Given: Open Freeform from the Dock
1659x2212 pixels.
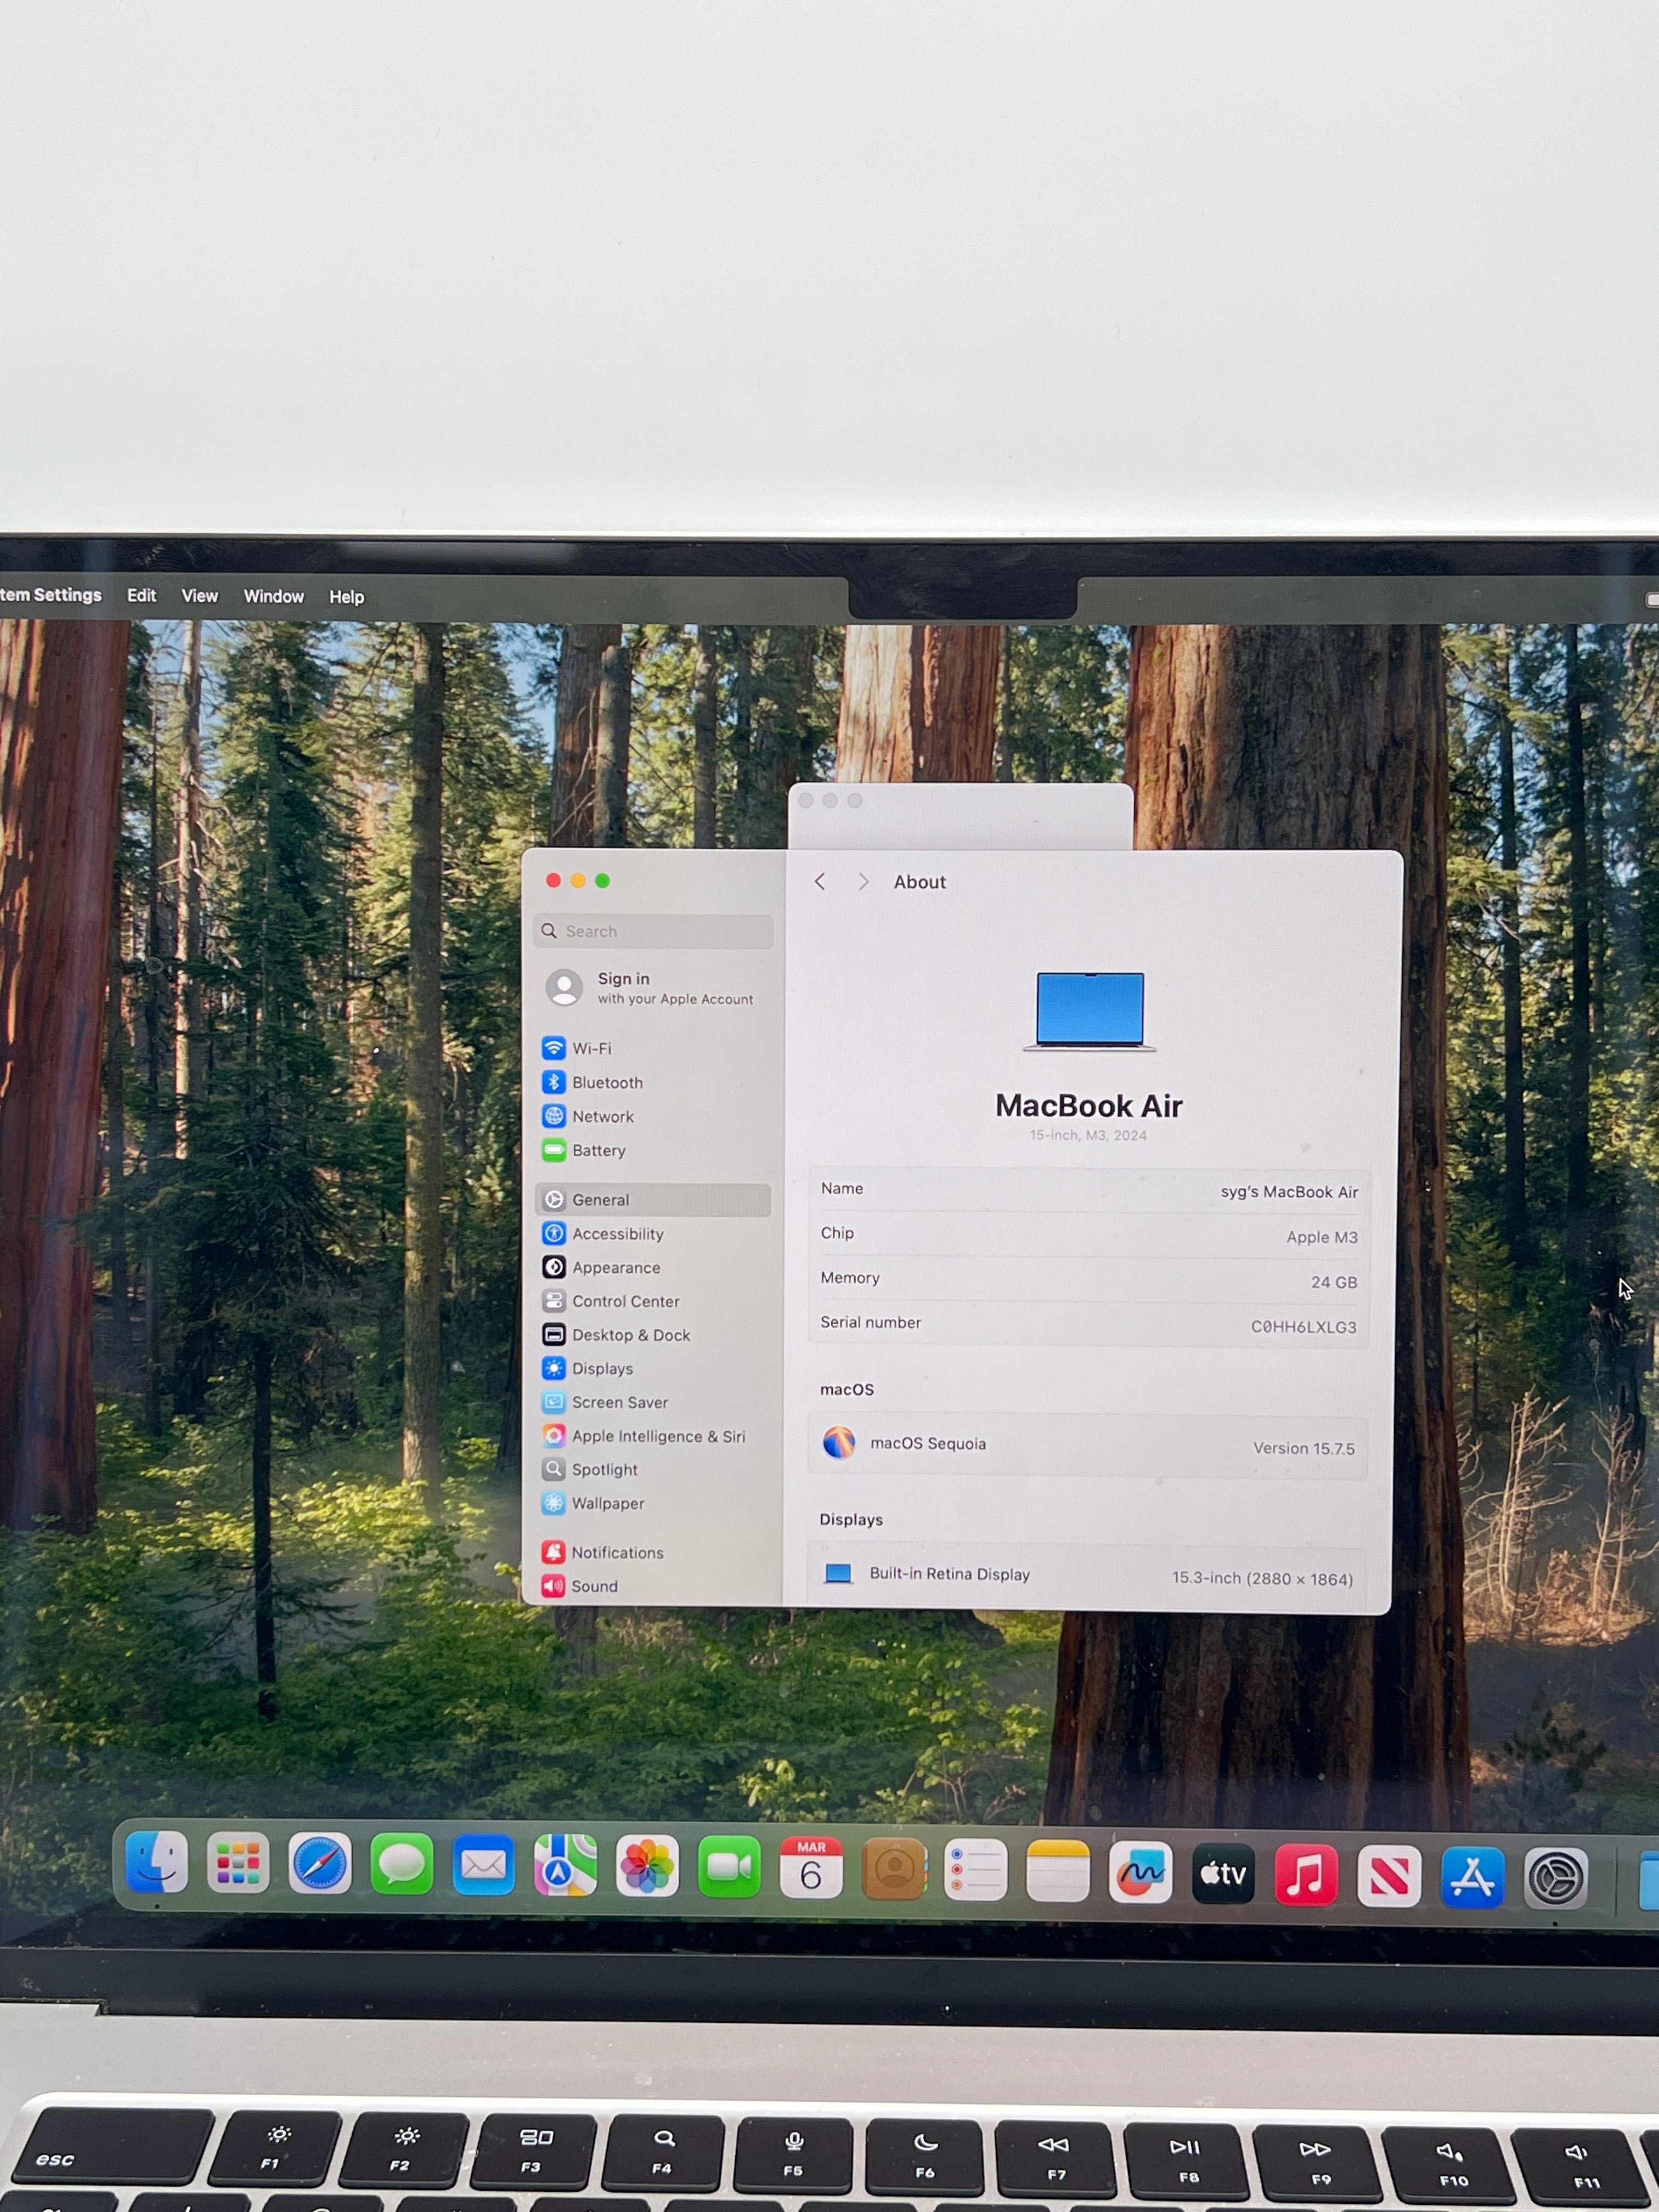Looking at the screenshot, I should 1141,1872.
